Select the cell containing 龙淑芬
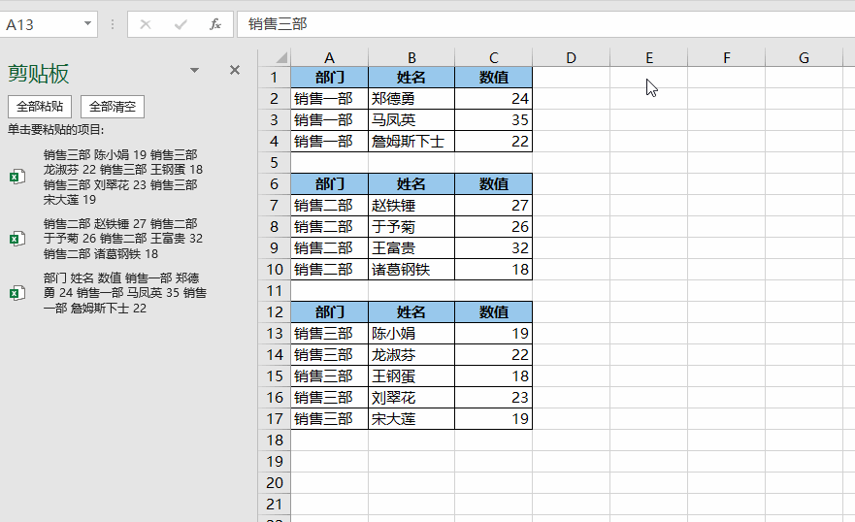This screenshot has width=855, height=522. click(411, 355)
